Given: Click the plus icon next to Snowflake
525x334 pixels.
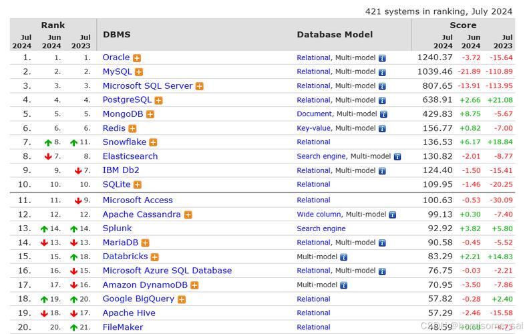Looking at the screenshot, I should (153, 143).
